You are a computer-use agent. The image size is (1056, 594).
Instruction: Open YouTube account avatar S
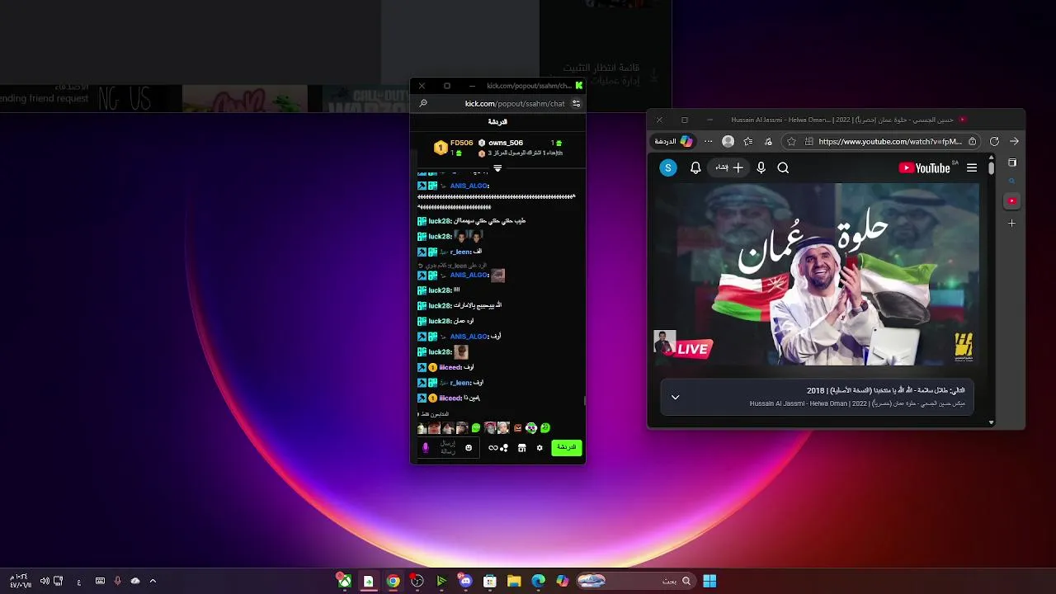coord(668,168)
